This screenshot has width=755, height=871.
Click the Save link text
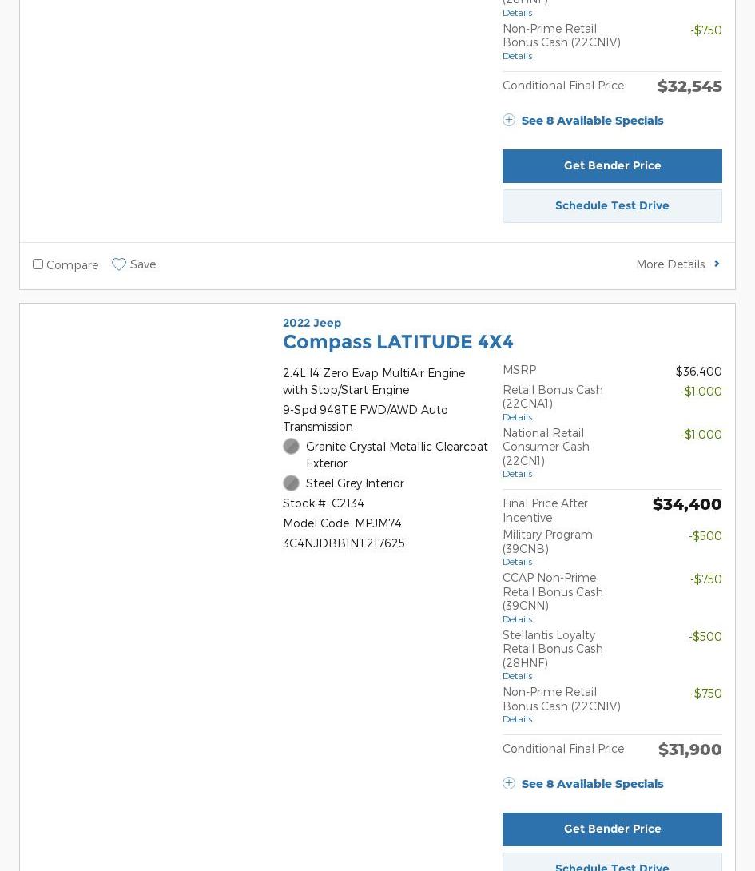pyautogui.click(x=143, y=264)
